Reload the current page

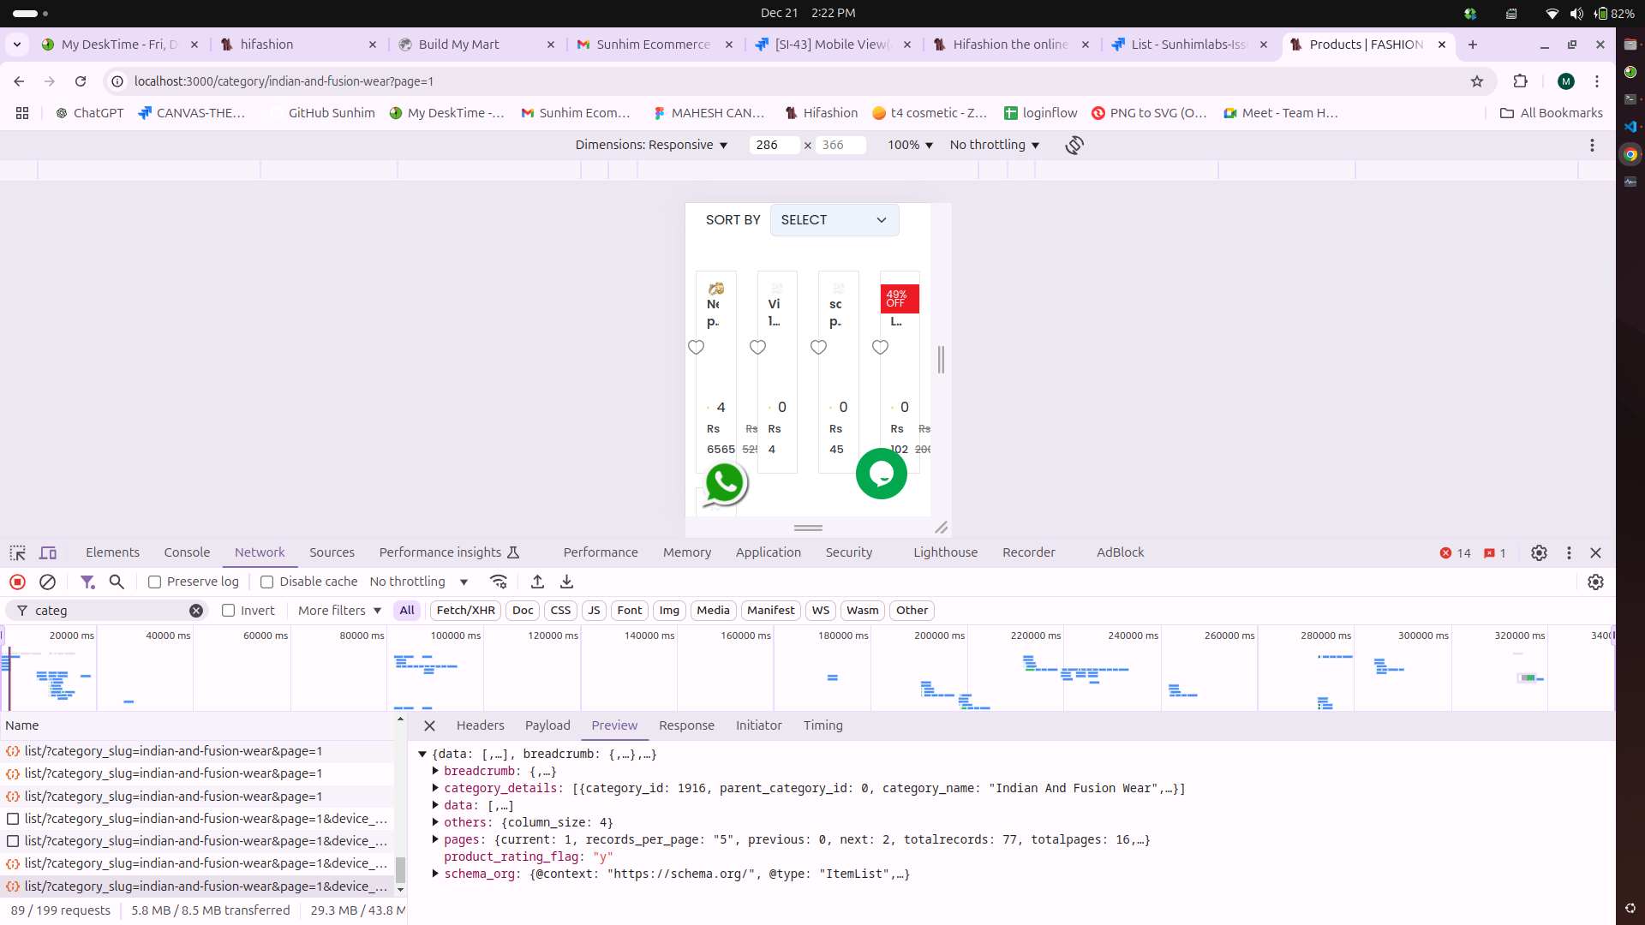[x=81, y=81]
